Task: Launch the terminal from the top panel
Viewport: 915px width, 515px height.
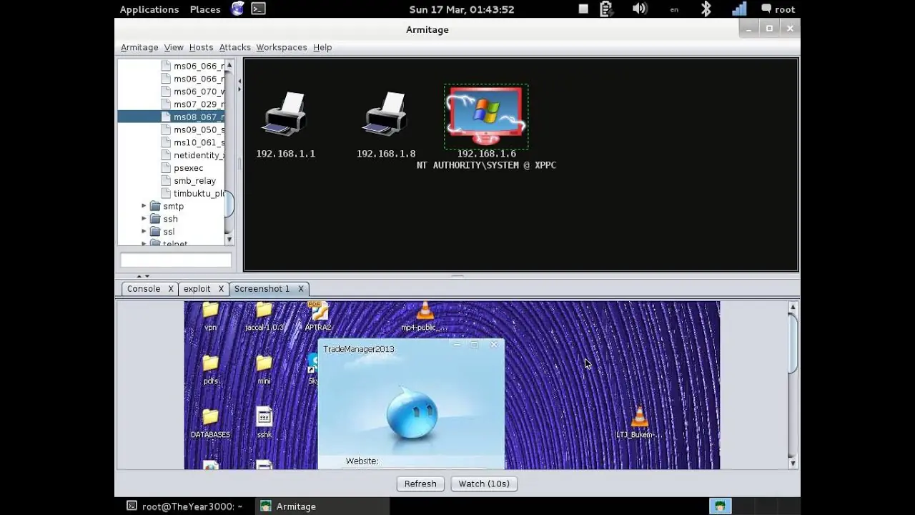Action: pos(259,9)
